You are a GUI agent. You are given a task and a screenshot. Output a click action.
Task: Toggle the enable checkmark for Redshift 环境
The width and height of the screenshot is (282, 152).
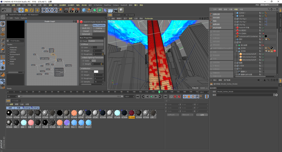263,28
